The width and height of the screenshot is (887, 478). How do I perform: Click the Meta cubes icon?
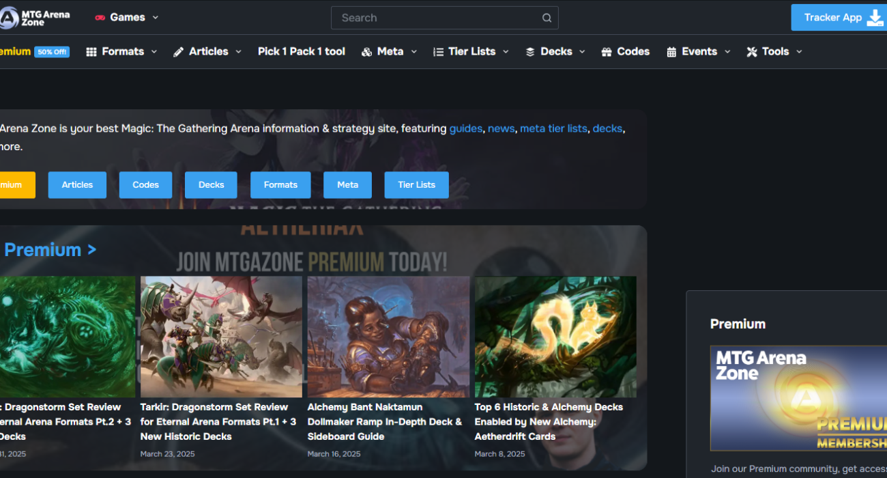(366, 52)
